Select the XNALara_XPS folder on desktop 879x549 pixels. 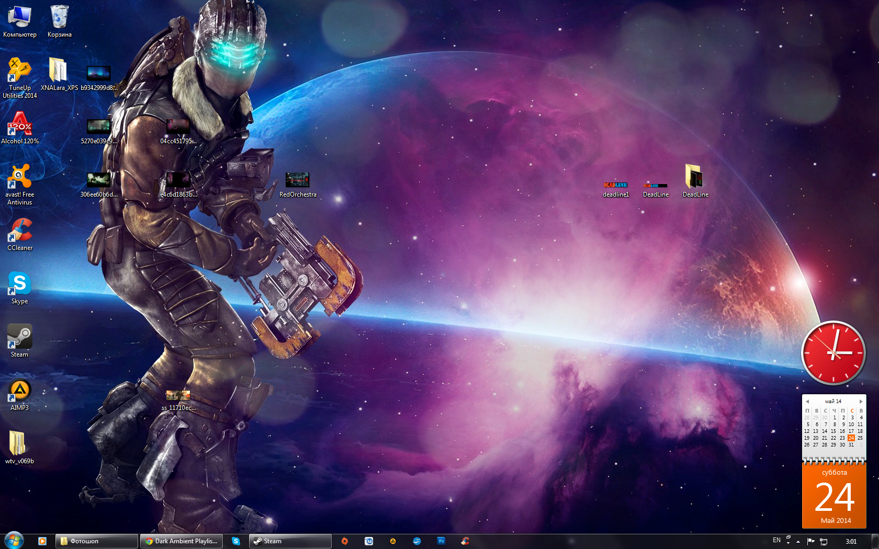[x=59, y=74]
